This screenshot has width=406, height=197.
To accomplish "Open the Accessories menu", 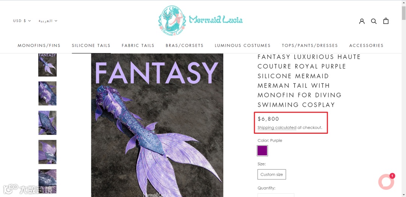I will 367,45.
